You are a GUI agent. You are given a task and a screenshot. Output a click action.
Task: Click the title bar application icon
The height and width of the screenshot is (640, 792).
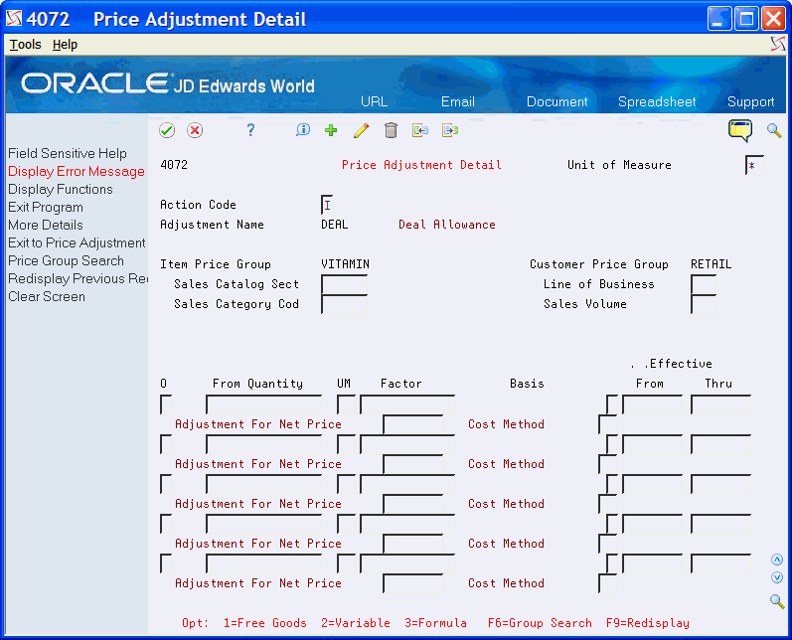click(14, 19)
